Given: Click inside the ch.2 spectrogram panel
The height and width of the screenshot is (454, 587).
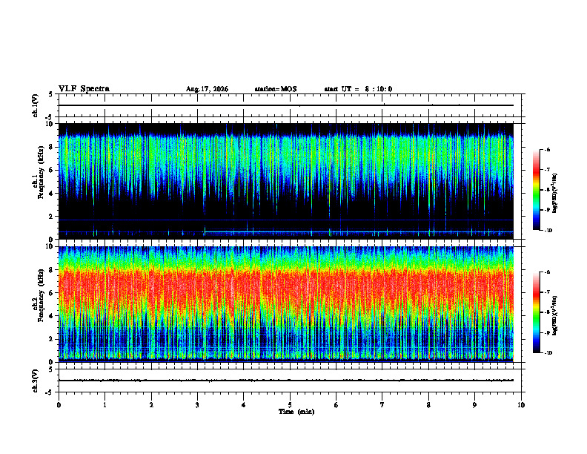Looking at the screenshot, I should [286, 304].
